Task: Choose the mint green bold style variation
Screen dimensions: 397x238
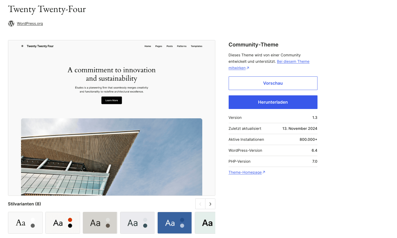Action: pyautogui.click(x=205, y=223)
